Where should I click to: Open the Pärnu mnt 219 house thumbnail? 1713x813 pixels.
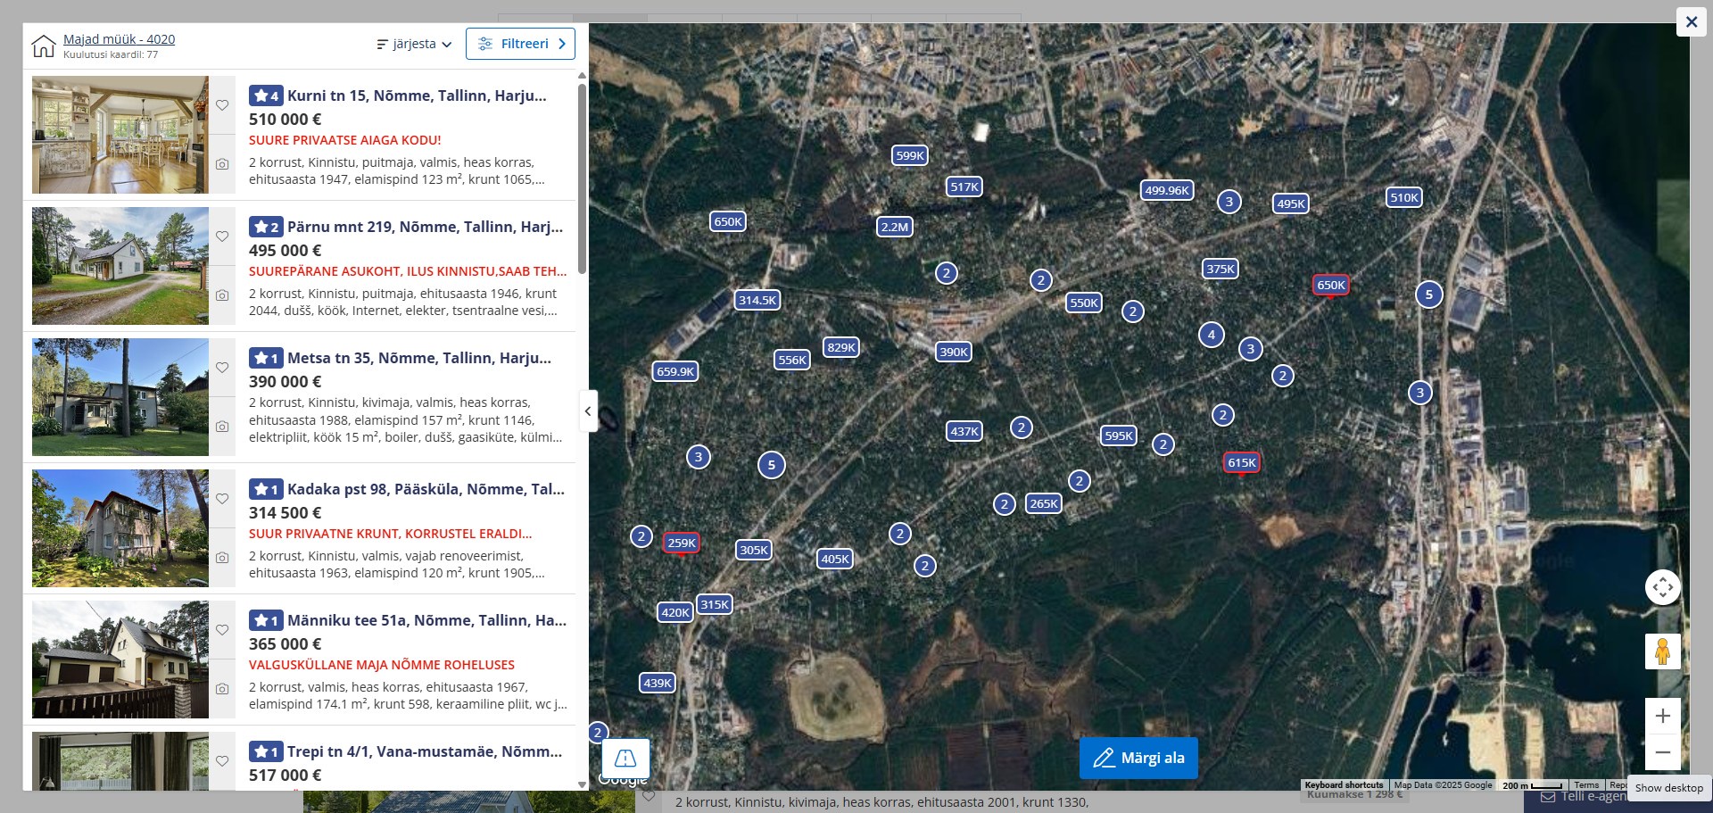[x=120, y=266]
